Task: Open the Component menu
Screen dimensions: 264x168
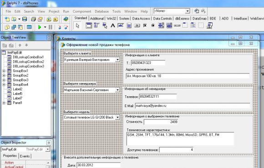Action: [x=82, y=11]
